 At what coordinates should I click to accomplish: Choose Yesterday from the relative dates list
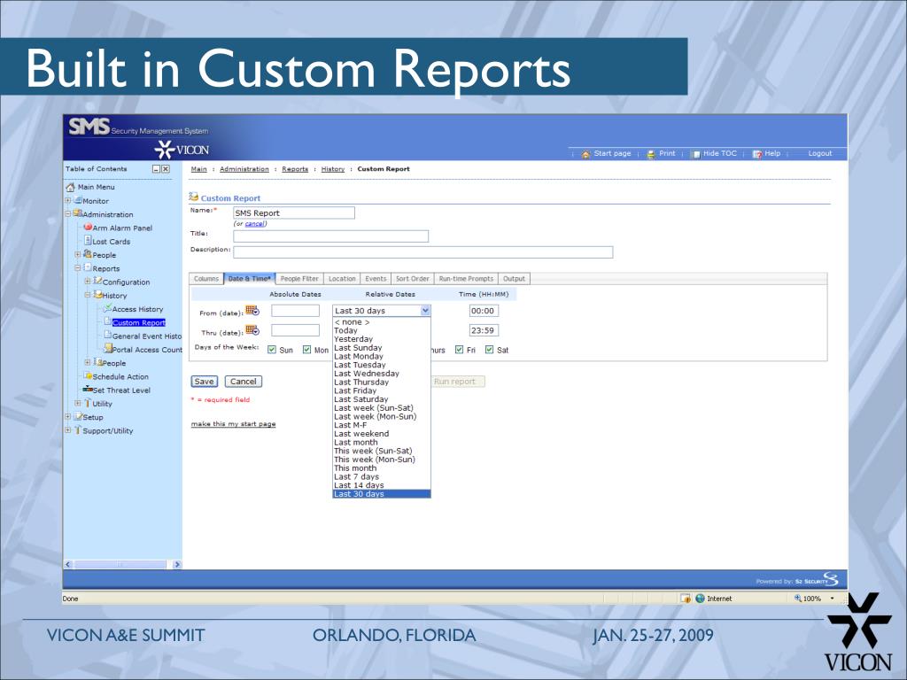point(381,339)
